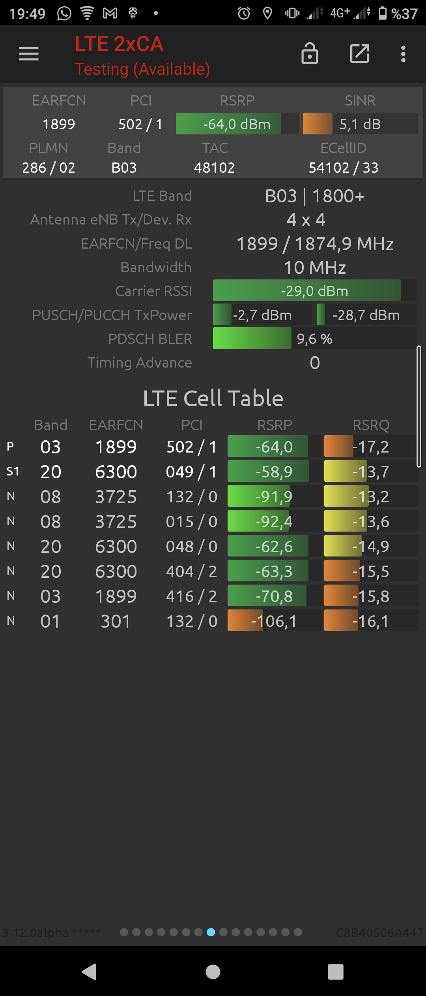Tap the WhatsApp notification icon

[64, 13]
